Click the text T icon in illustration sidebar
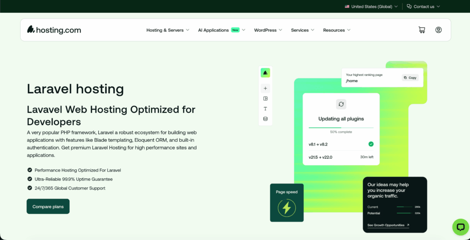 265,109
